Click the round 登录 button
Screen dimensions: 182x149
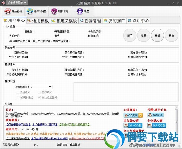(130, 35)
